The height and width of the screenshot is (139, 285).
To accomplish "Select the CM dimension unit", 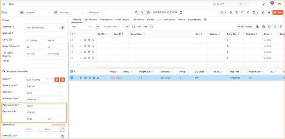I will pos(151,27).
